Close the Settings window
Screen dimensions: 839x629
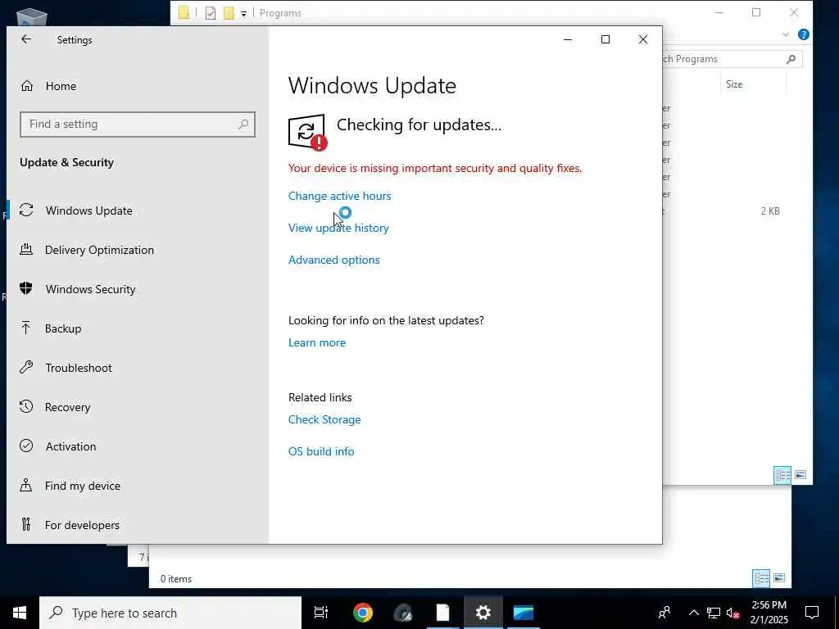coord(642,39)
